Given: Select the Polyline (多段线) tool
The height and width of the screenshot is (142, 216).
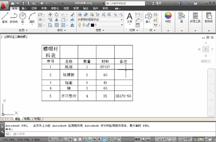Looking at the screenshot, I should click(x=13, y=18).
